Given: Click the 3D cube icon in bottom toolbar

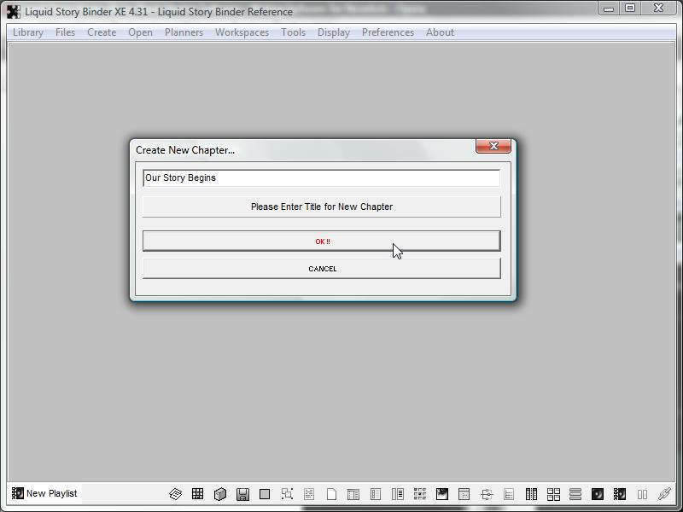Looking at the screenshot, I should point(220,494).
